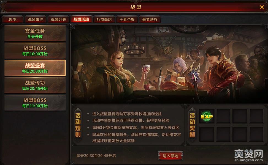268x165 pixels.
Task: Switch to the 战盟事件 tab
Action: pos(36,20)
